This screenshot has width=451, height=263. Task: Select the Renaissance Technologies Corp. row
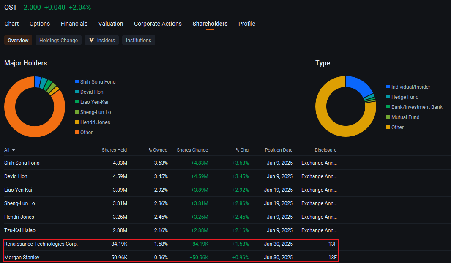tap(41, 244)
